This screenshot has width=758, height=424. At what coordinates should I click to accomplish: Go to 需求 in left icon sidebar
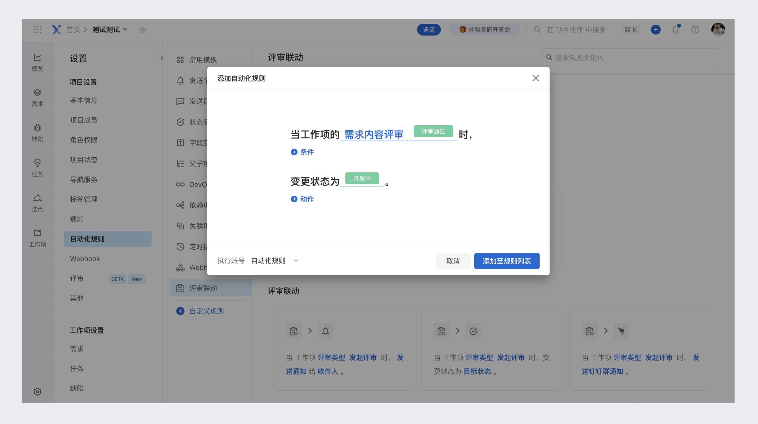(37, 98)
